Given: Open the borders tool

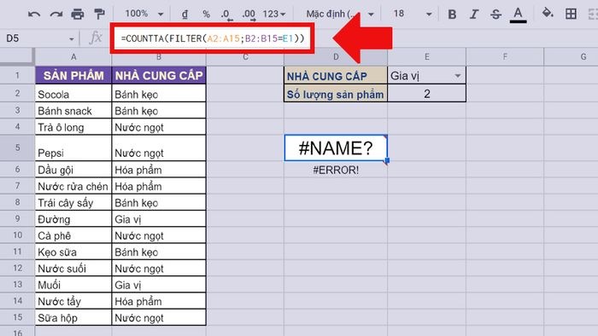Looking at the screenshot, I should tap(571, 14).
